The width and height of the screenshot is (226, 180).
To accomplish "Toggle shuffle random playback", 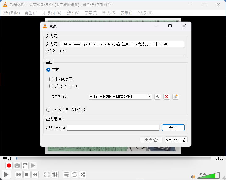I will click(83, 174).
